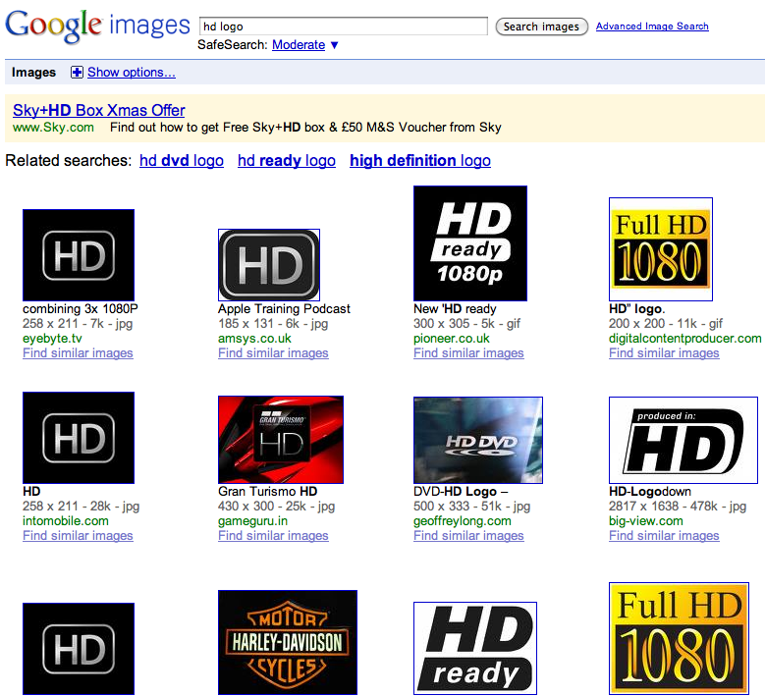Find similar images for eyebyte.tv result

pos(78,353)
